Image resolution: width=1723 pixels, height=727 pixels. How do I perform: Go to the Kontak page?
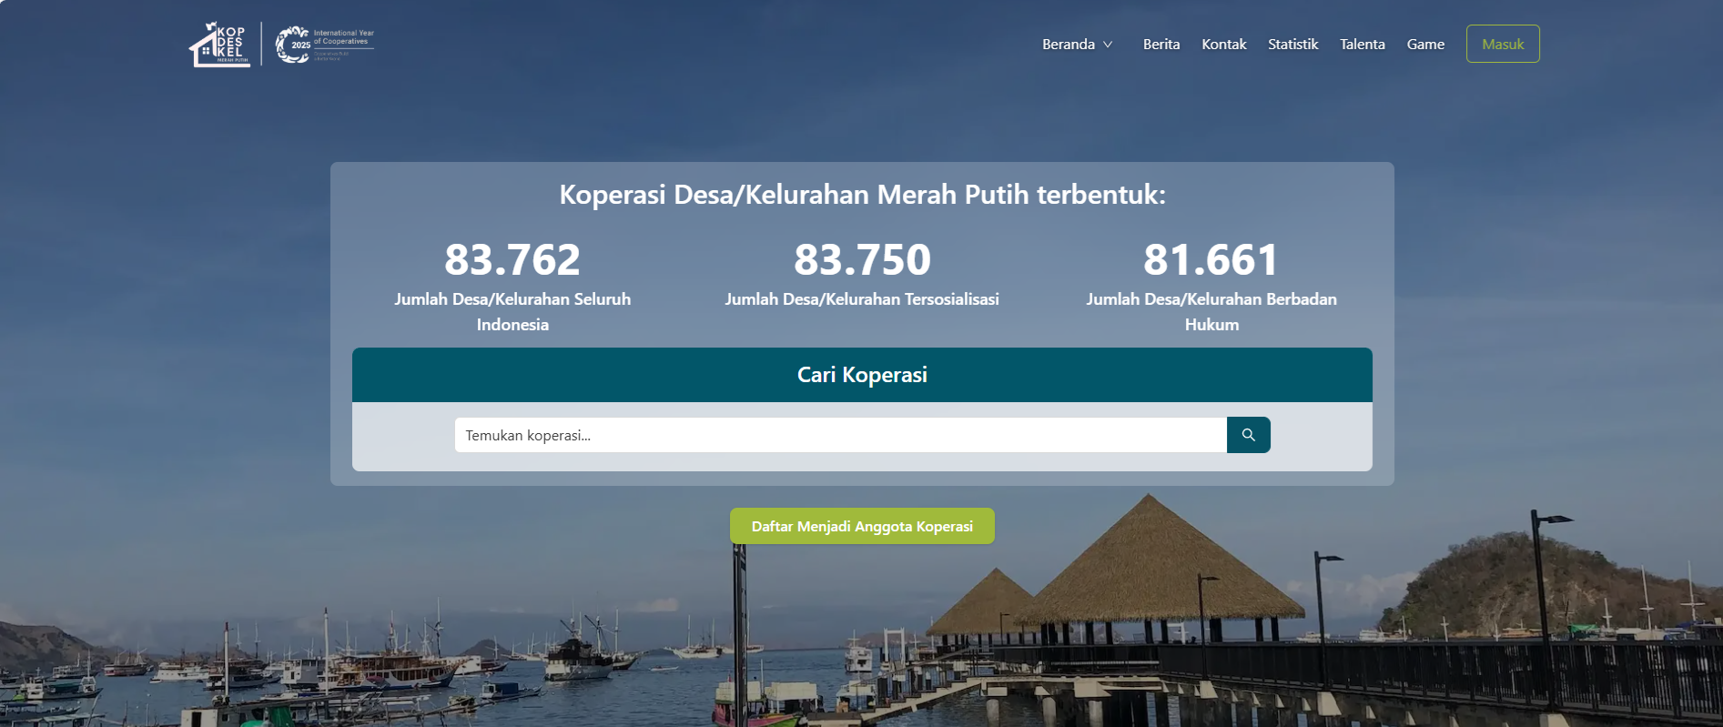(1224, 45)
